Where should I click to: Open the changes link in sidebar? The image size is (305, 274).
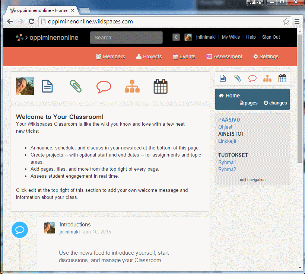click(x=275, y=103)
